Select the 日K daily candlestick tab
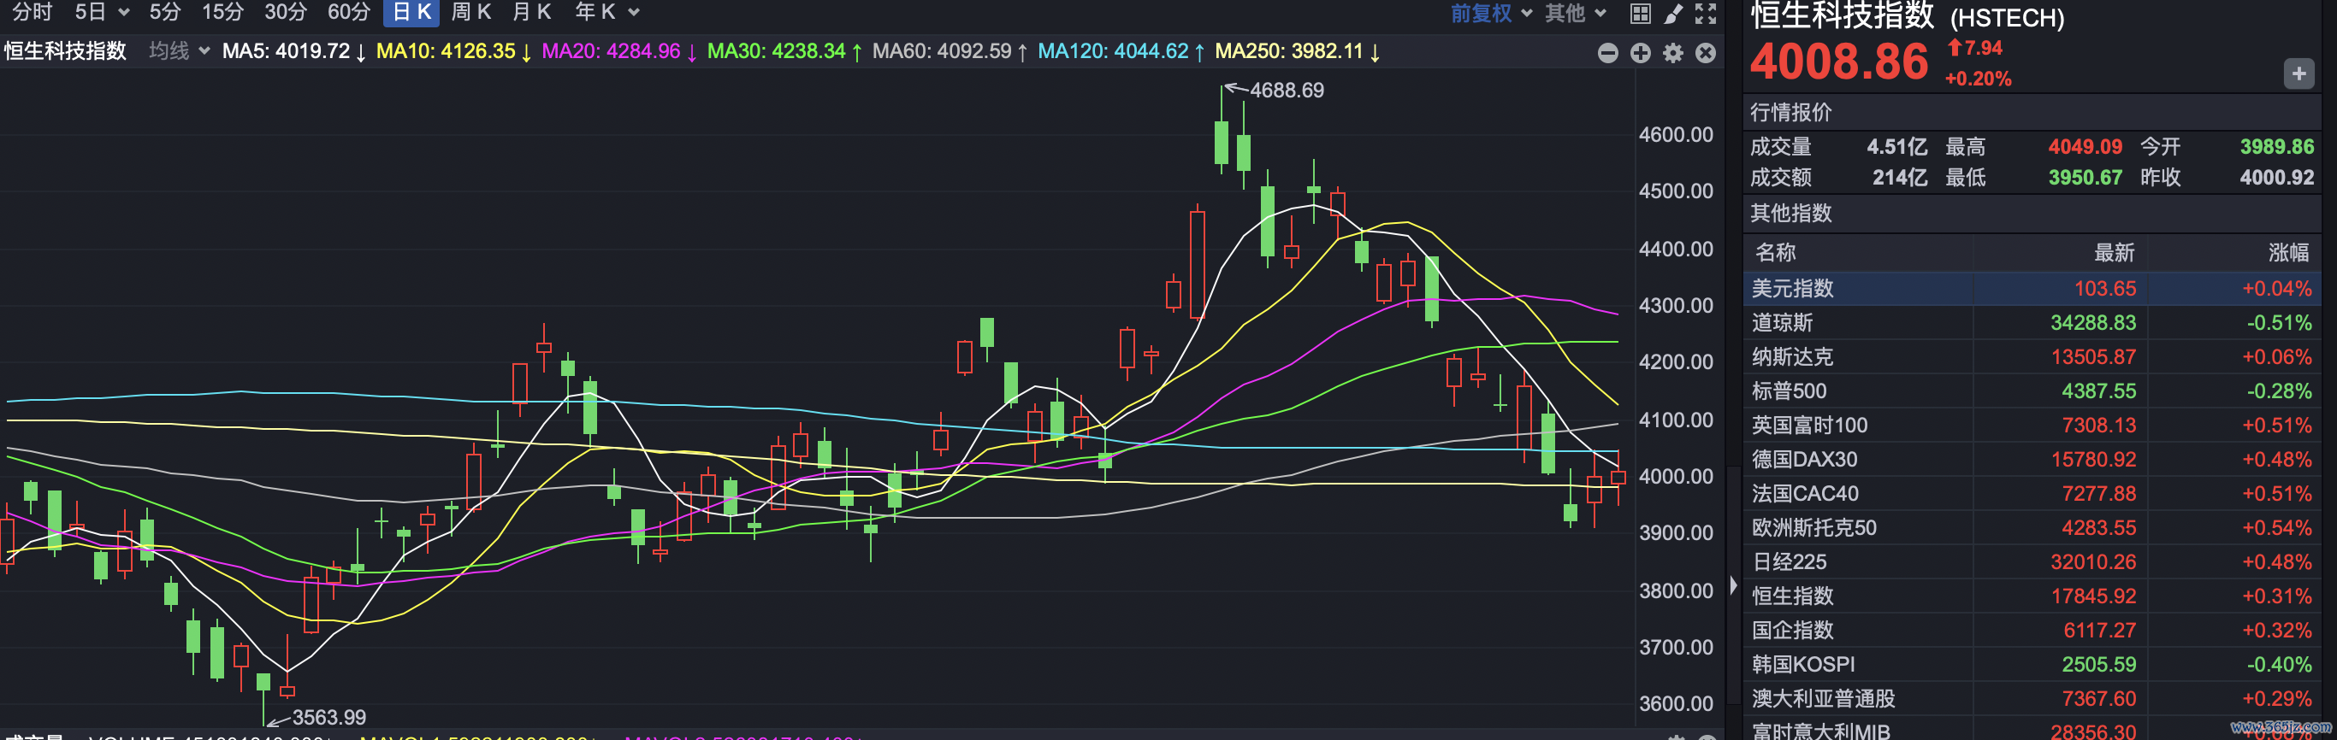 click(411, 12)
